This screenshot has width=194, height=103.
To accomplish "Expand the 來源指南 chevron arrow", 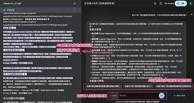I will coord(75,10).
